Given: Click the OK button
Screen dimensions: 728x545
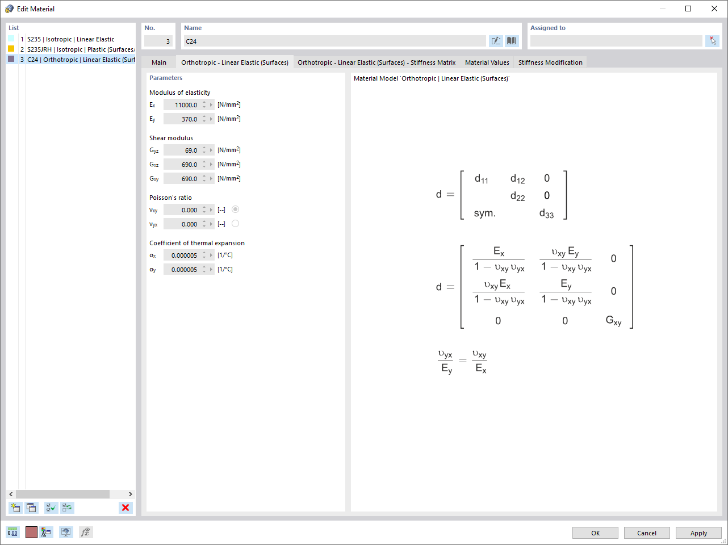Looking at the screenshot, I should (595, 533).
